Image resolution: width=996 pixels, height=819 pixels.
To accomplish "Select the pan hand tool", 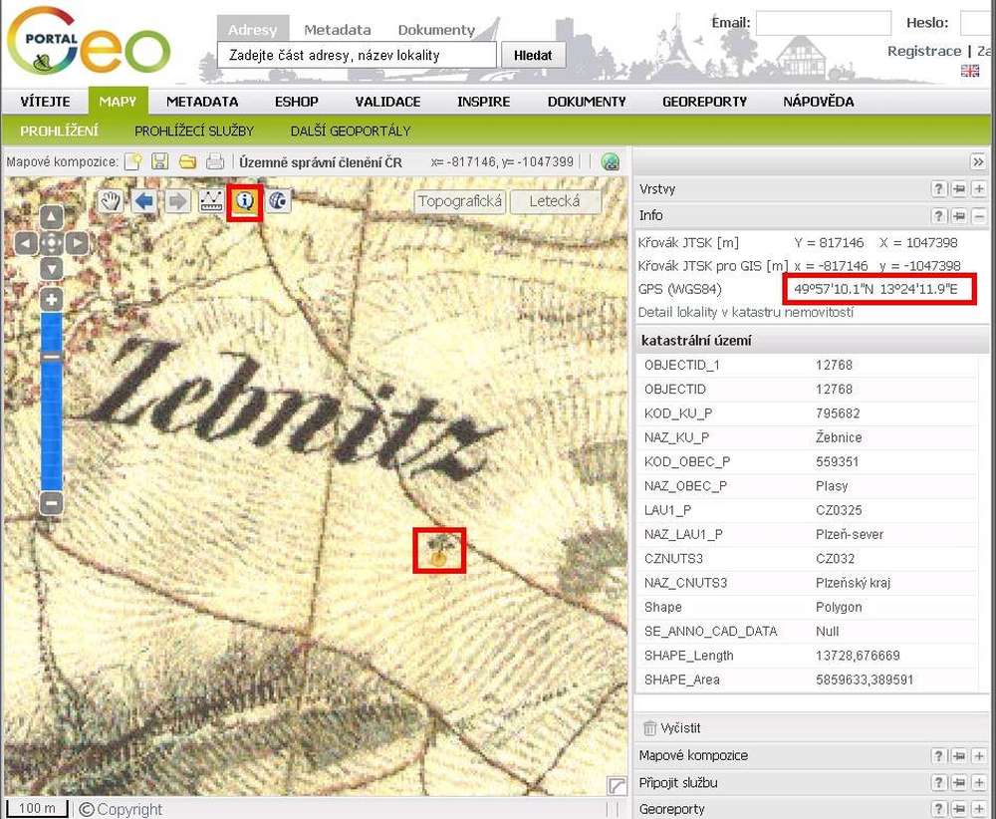I will click(112, 202).
